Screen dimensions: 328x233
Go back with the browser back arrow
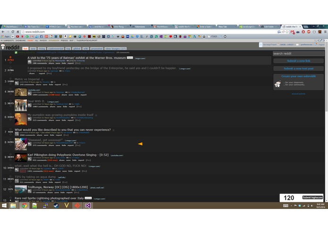3,32
